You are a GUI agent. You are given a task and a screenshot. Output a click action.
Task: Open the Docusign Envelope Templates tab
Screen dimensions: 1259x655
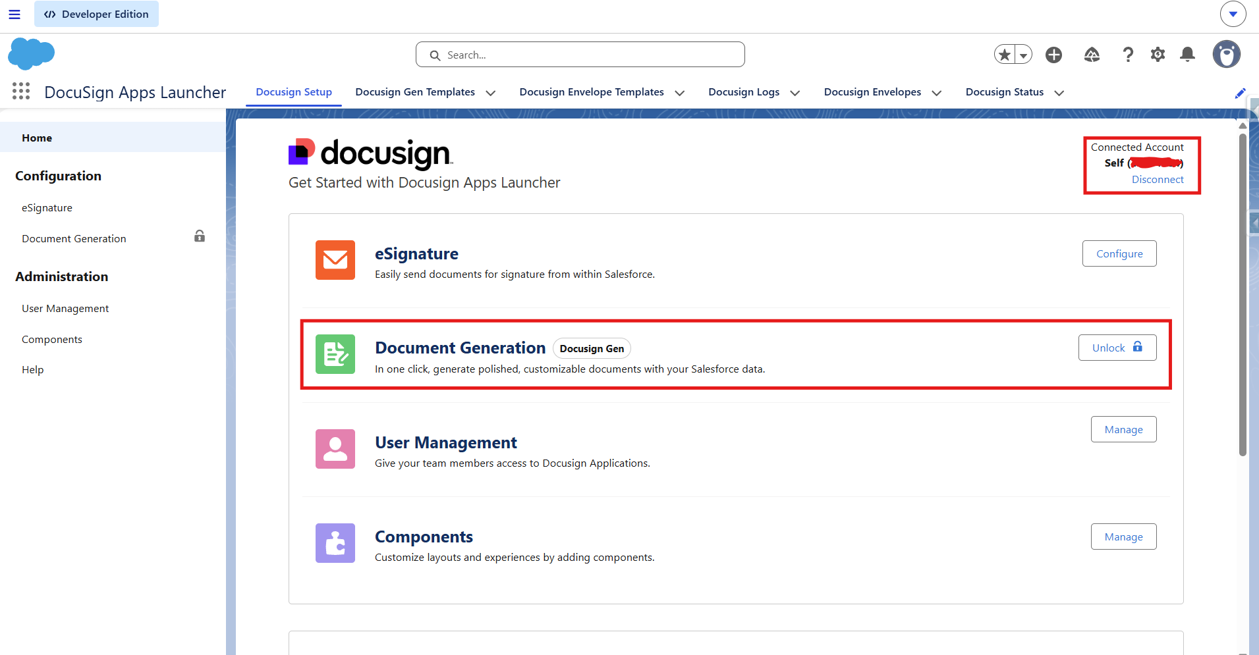coord(592,92)
